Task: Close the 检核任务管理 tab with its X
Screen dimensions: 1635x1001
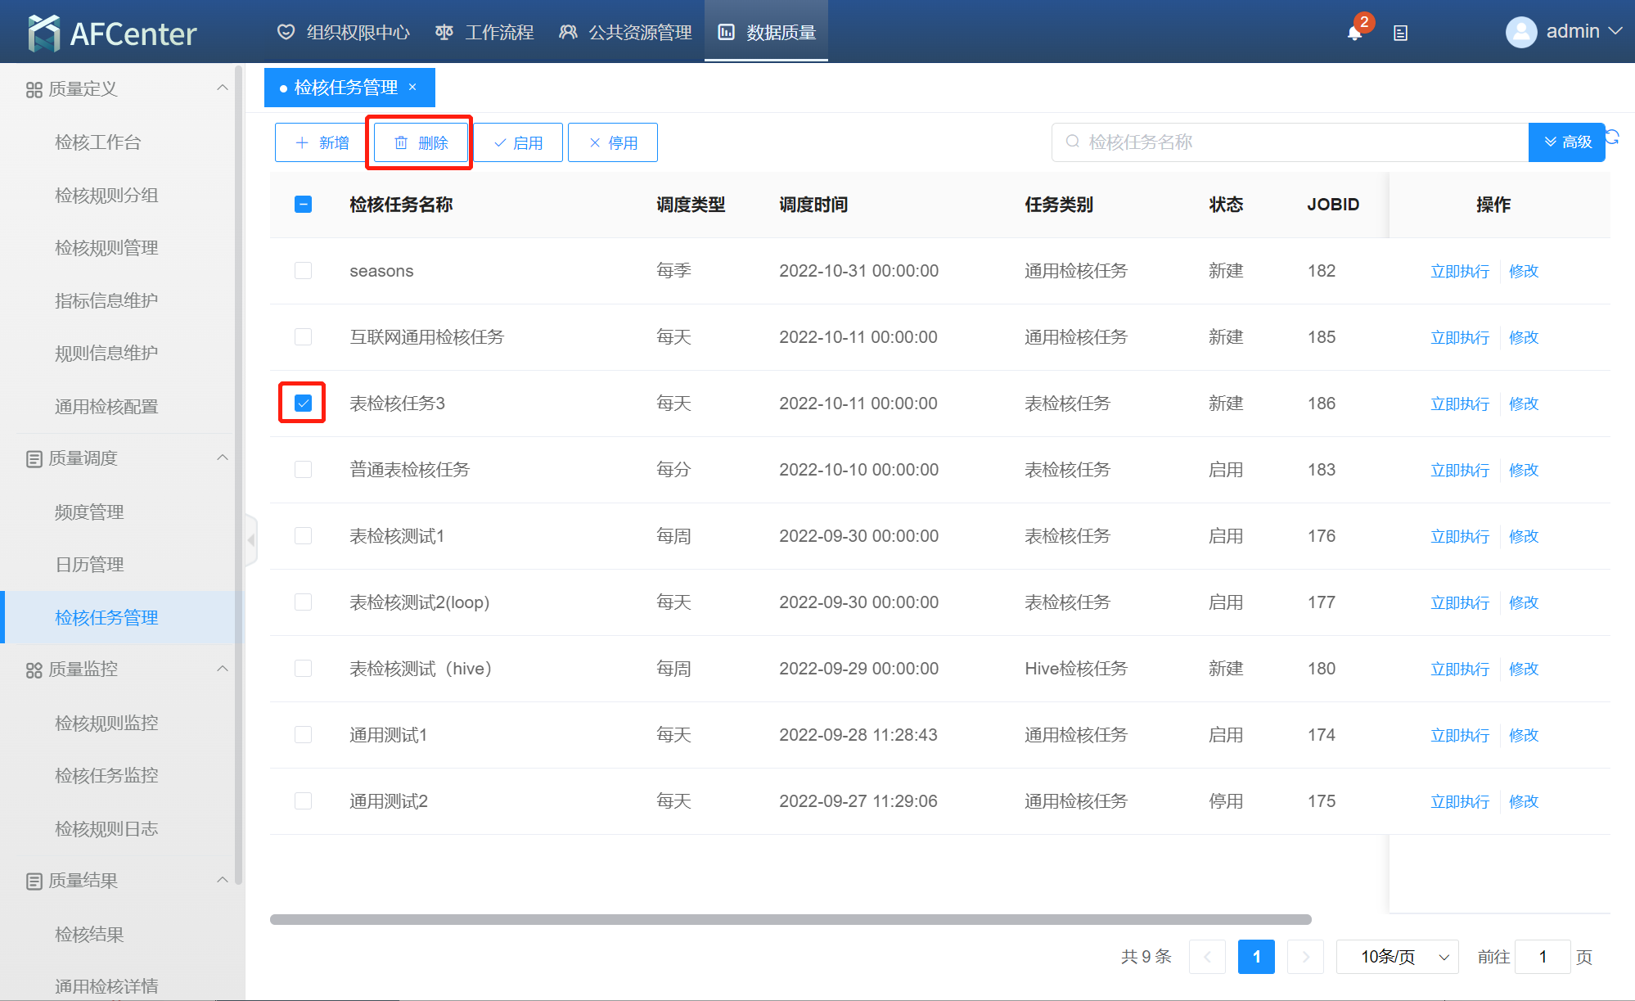Action: (x=412, y=87)
